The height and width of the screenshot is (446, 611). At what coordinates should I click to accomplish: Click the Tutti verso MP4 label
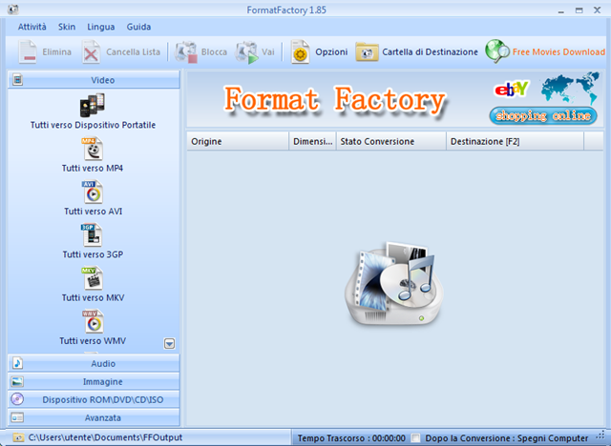point(93,168)
